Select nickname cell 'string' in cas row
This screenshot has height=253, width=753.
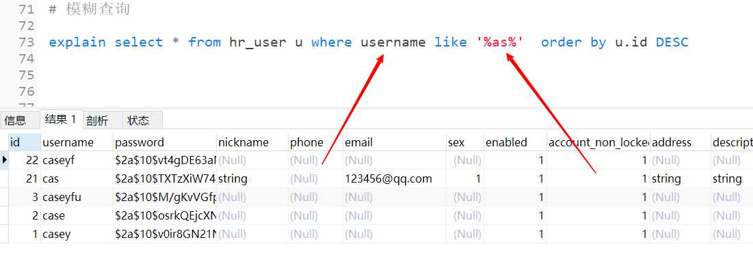pyautogui.click(x=252, y=179)
